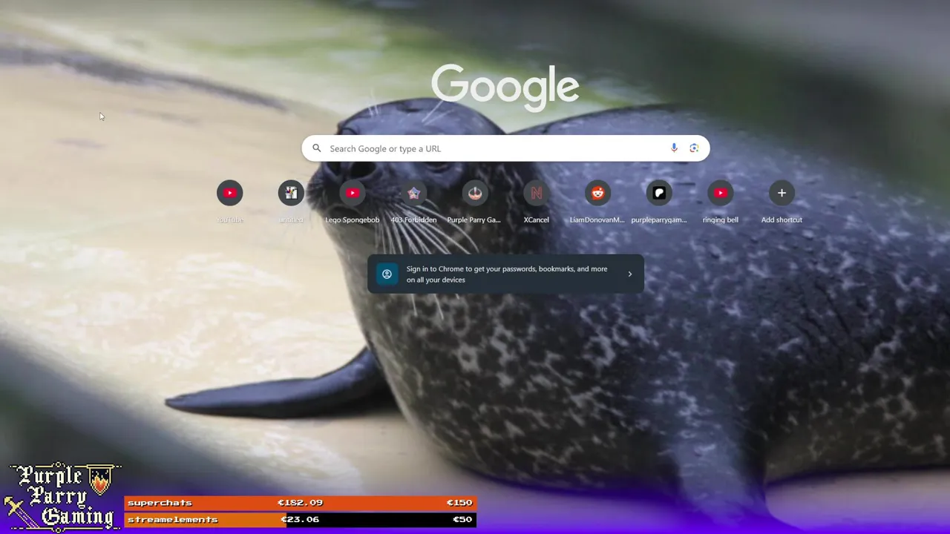Click the €182.09 superchats amount

pos(300,503)
